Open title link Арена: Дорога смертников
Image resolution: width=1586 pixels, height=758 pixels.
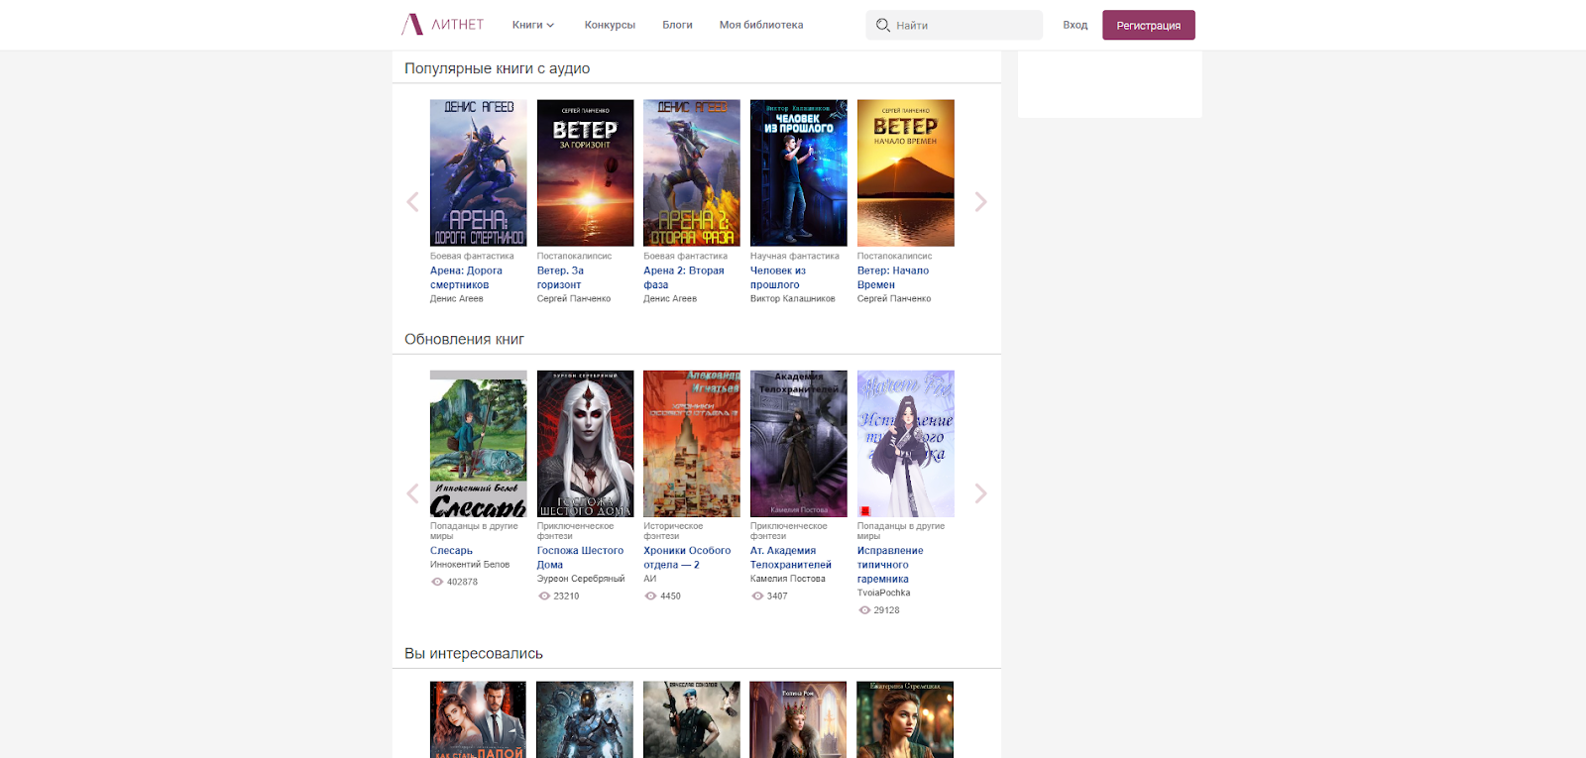coord(466,277)
